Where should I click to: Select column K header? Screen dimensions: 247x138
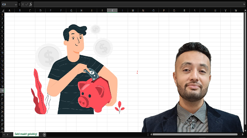(x=112, y=10)
